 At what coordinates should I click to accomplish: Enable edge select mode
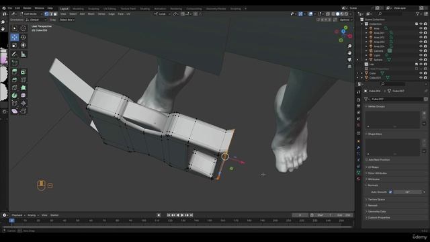click(x=51, y=14)
